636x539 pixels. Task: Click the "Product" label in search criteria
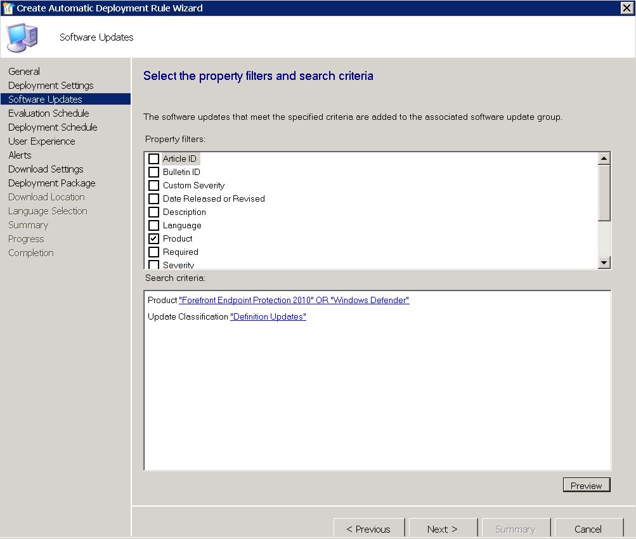point(162,300)
